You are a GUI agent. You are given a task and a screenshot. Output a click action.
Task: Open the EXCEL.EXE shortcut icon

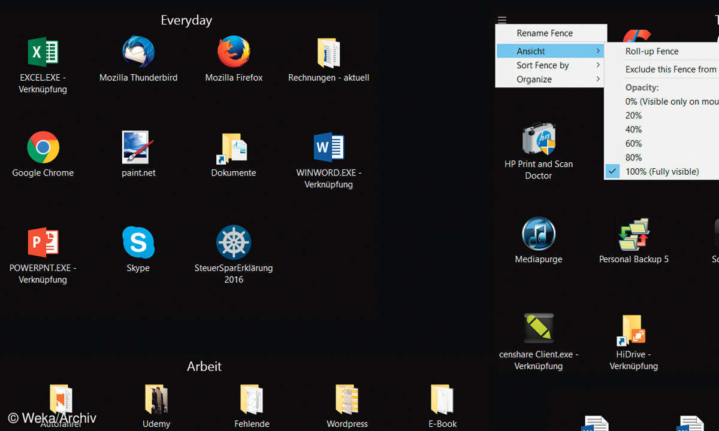(x=43, y=52)
